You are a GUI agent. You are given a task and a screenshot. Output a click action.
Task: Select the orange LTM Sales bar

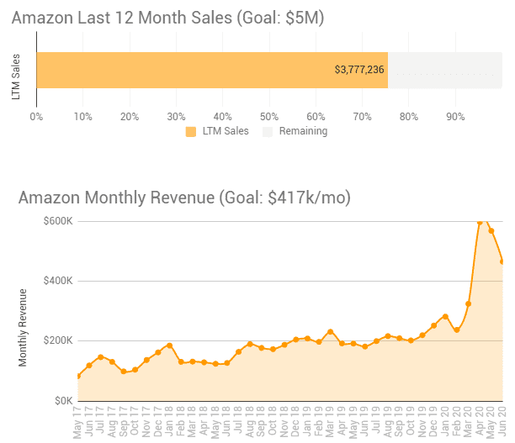coord(210,71)
